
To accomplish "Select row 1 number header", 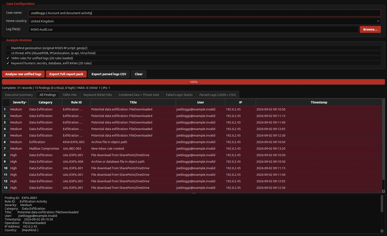I will click(6, 109).
